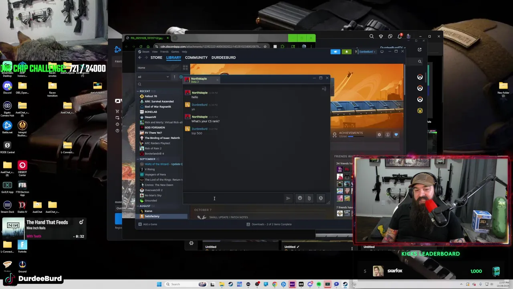Click Add a Game at bottom

(x=147, y=224)
